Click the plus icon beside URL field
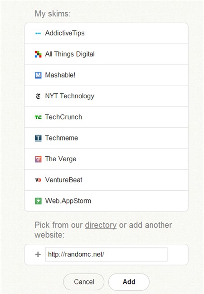Screen dimensions: 204x294 click(x=38, y=255)
